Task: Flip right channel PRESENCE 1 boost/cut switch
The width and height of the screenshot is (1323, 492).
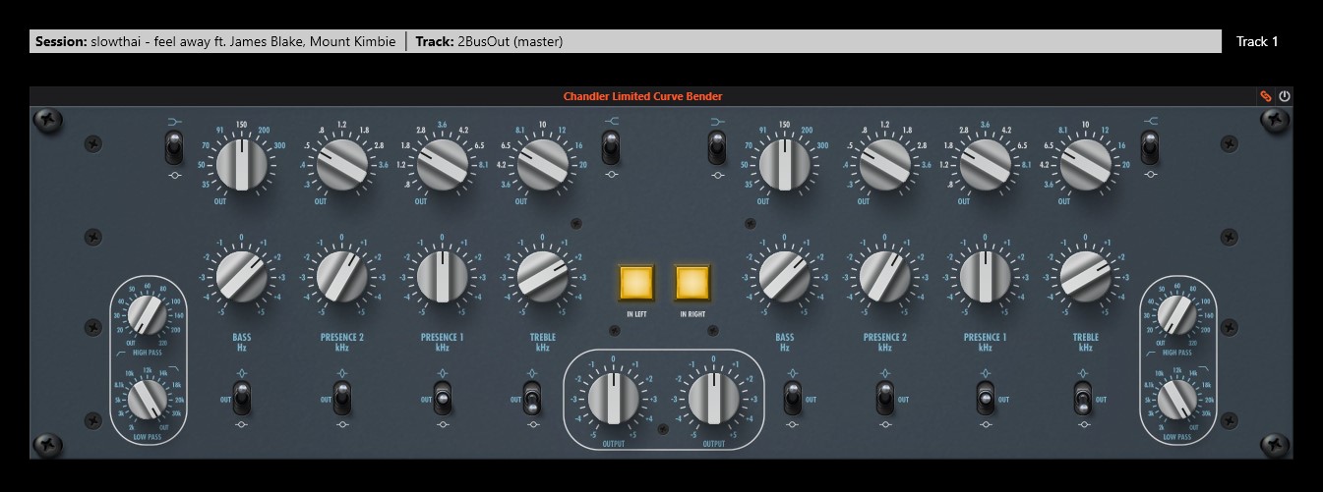Action: (986, 399)
